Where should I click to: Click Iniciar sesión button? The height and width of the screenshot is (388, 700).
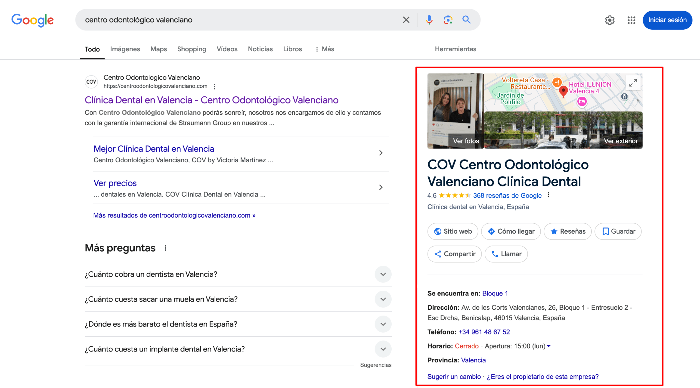pos(667,20)
